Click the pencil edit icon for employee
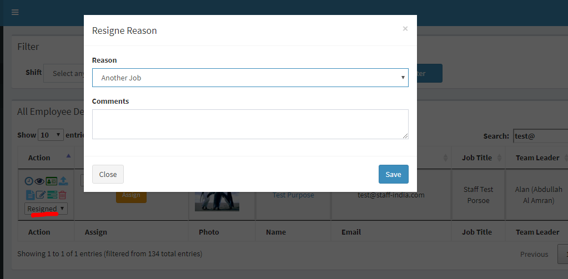The height and width of the screenshot is (279, 568). click(x=41, y=195)
